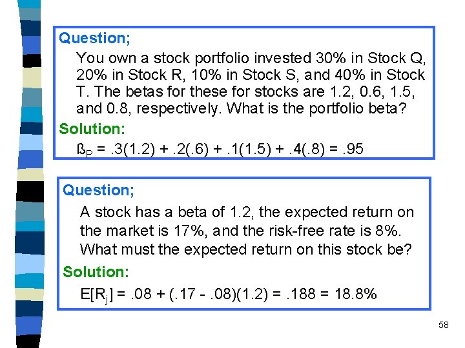Click the term .3(1.2) in the equation
Viewport: 465px width, 348px height.
coord(132,149)
